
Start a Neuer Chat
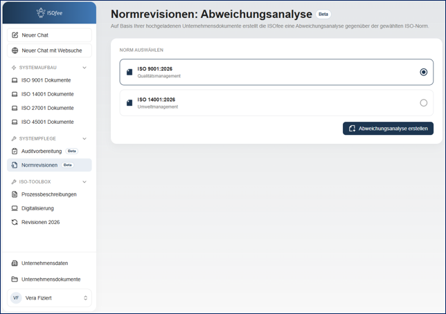(x=49, y=35)
